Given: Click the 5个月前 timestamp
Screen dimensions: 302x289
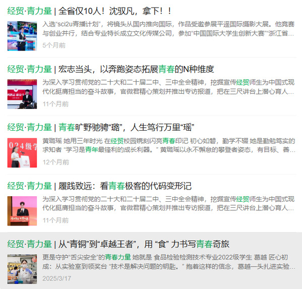Looking at the screenshot, I should tap(54, 45).
